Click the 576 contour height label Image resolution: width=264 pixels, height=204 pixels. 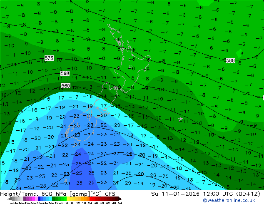click(49, 58)
